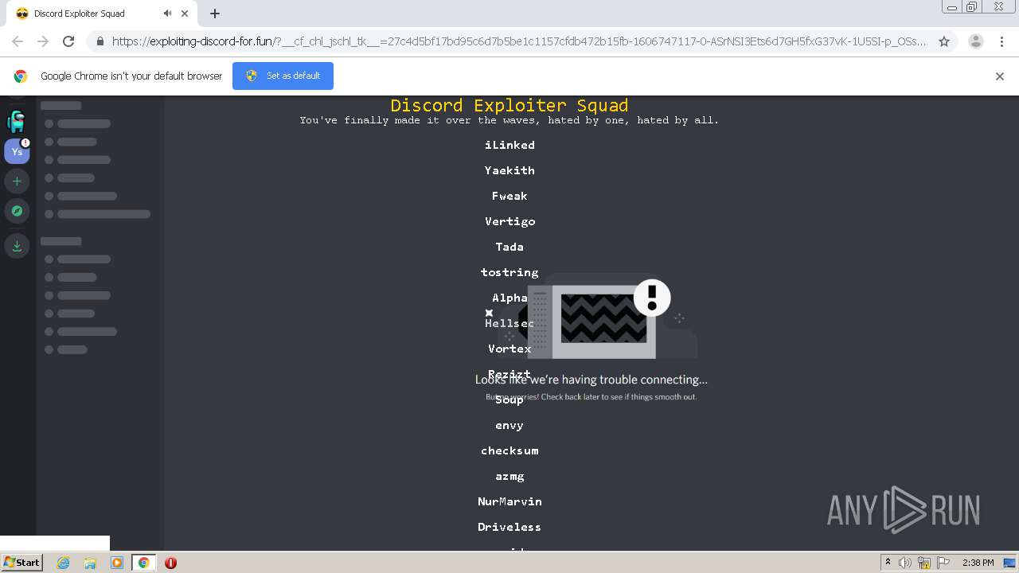The image size is (1019, 573).
Task: Open the media player taskbar icon
Action: [117, 563]
